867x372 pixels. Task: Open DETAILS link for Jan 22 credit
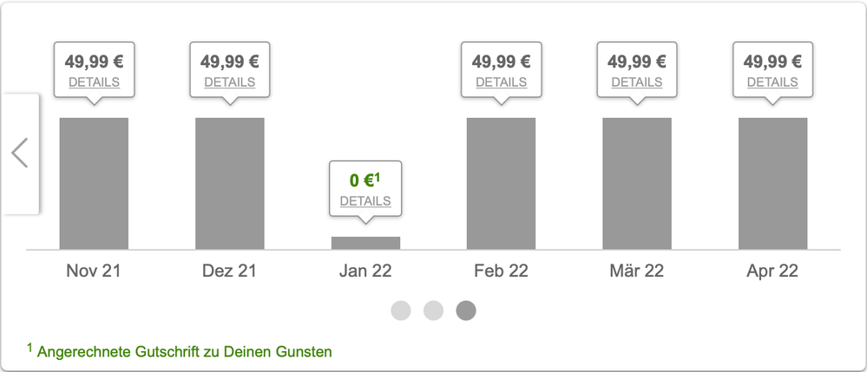pyautogui.click(x=365, y=201)
